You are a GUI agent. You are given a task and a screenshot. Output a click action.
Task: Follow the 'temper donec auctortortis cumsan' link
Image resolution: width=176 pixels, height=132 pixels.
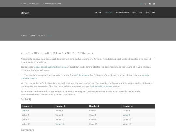point(50,67)
